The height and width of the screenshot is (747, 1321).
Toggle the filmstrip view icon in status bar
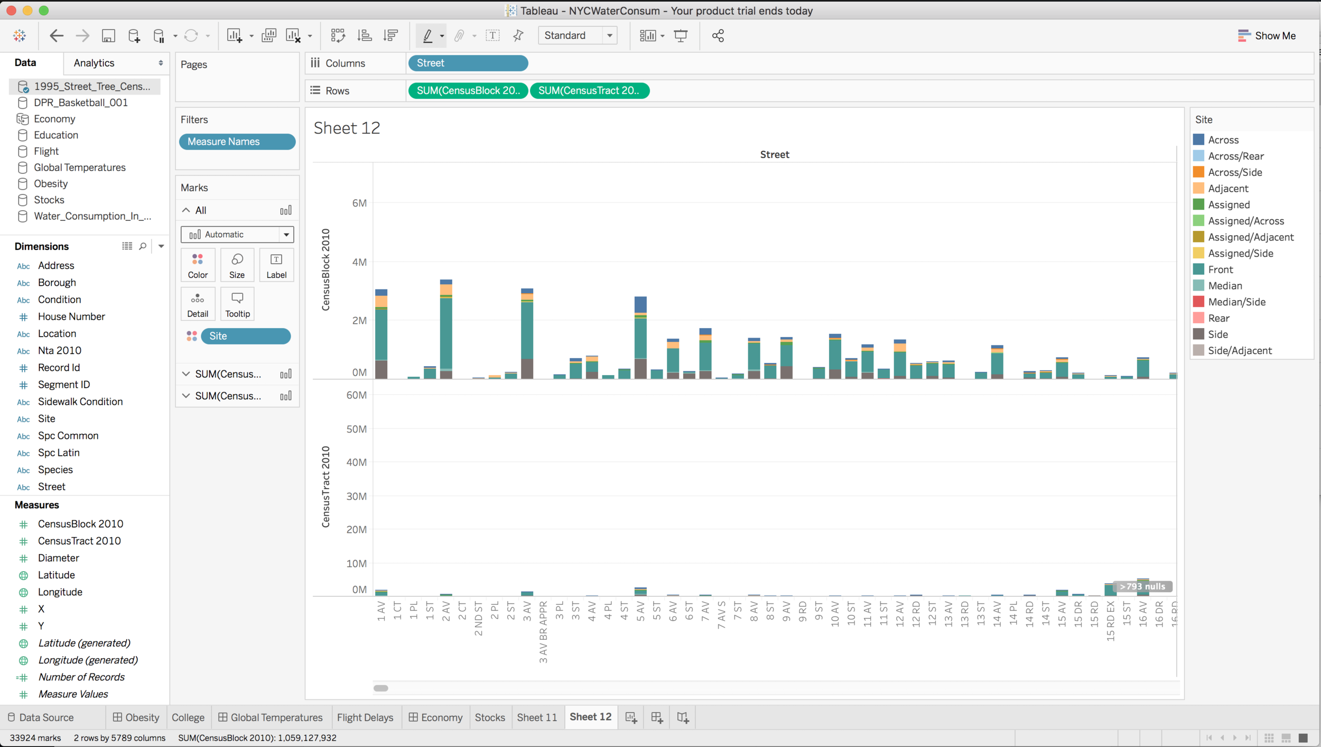tap(1286, 737)
